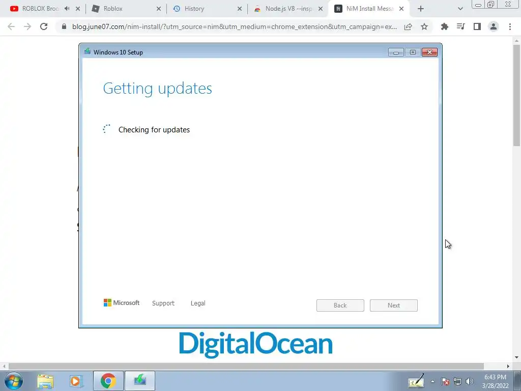Click the vertical scrollbar down arrow
521x391 pixels.
click(x=517, y=357)
